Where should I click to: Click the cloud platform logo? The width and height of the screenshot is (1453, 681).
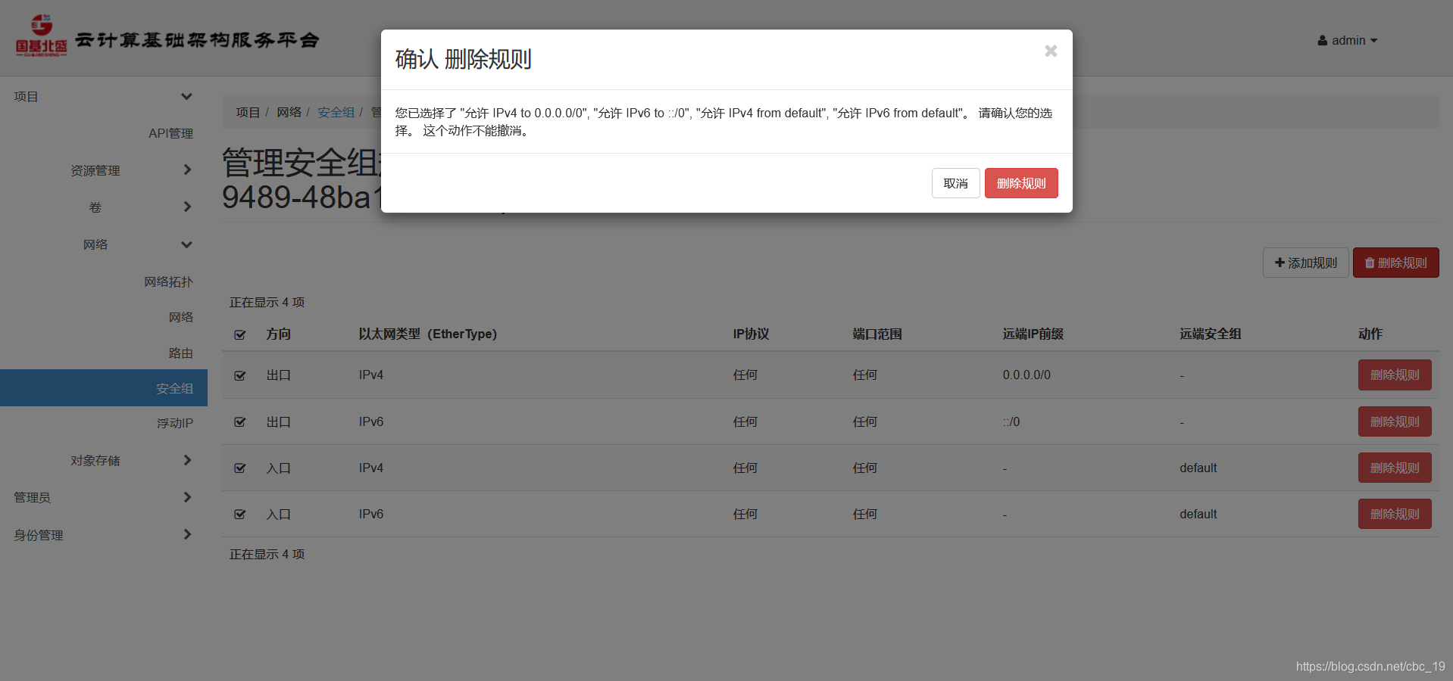(x=167, y=36)
